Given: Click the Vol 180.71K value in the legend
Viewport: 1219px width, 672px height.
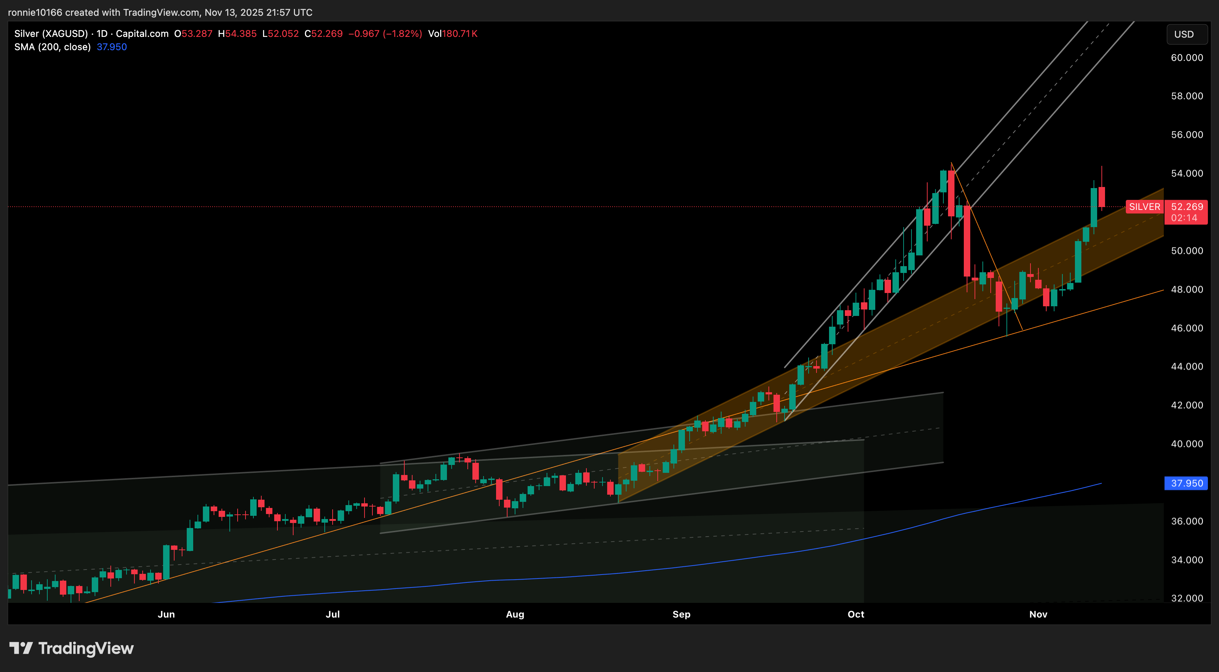Looking at the screenshot, I should [452, 34].
